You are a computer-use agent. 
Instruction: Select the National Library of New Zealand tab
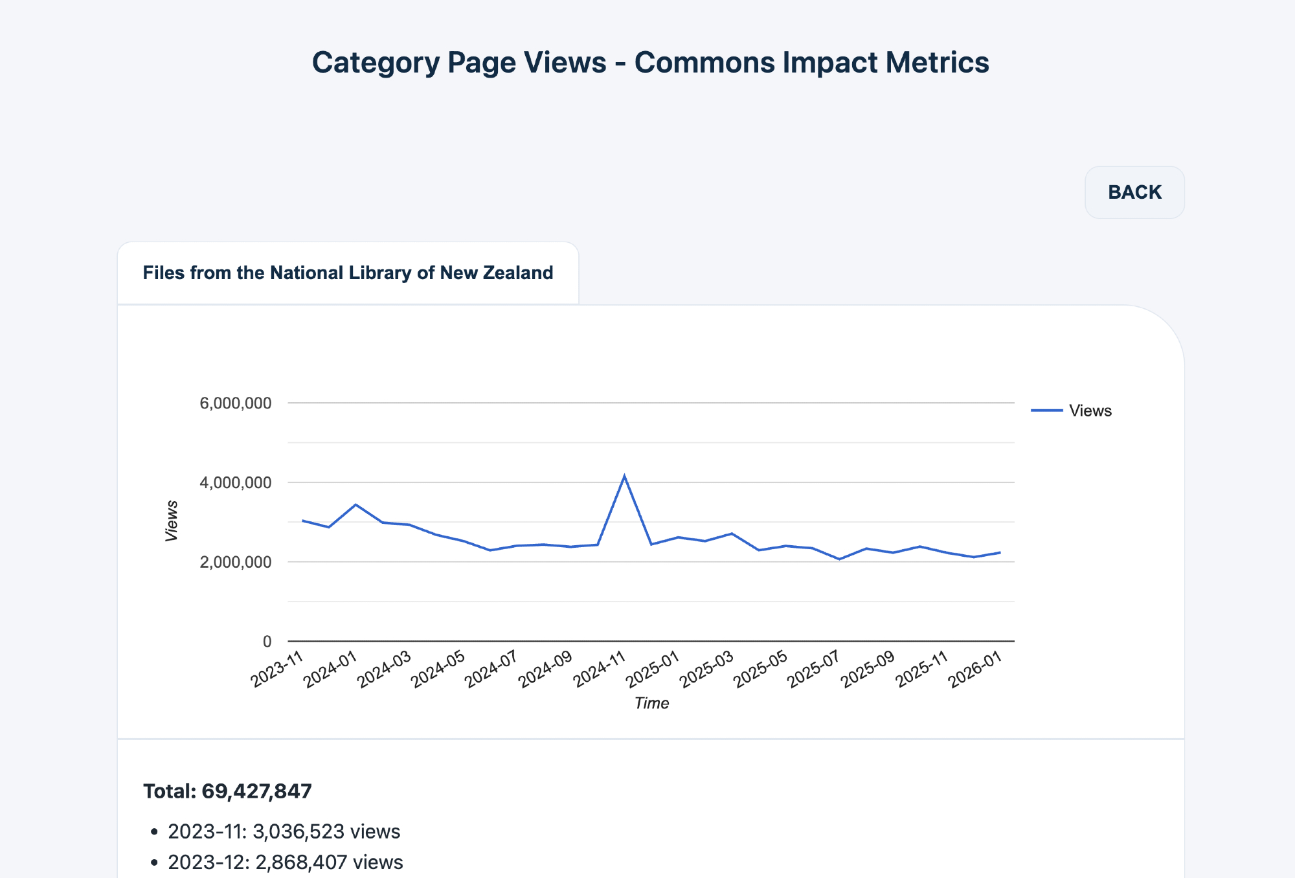tap(348, 273)
